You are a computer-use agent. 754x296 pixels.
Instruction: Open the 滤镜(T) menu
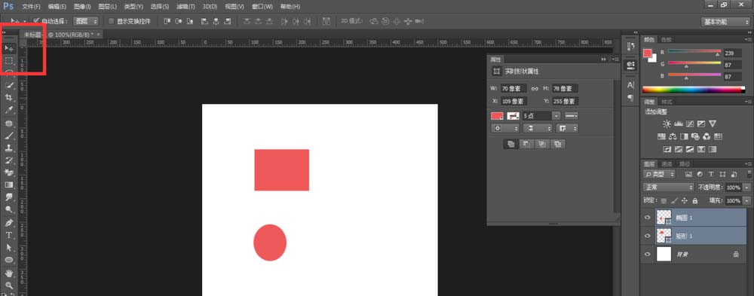click(x=185, y=7)
